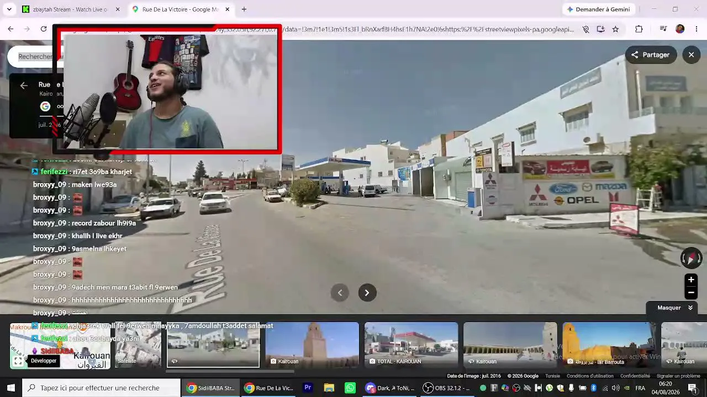Select the Rue De La Victoire Google Maps tab

click(180, 9)
